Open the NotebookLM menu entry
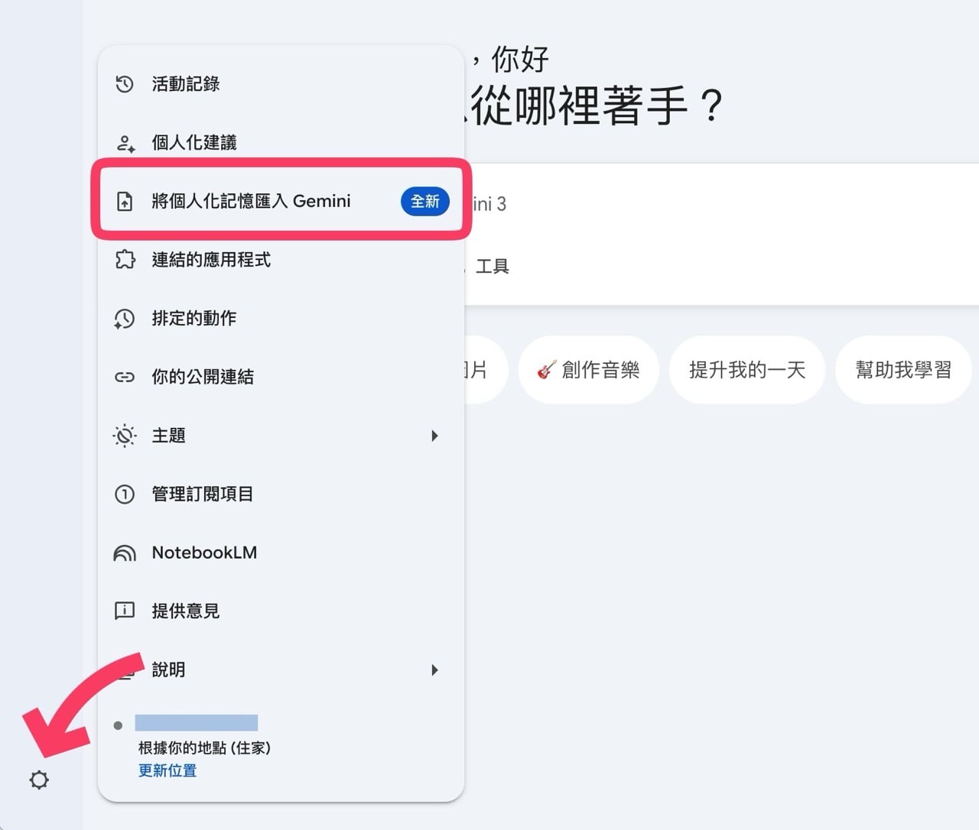The image size is (979, 830). pyautogui.click(x=203, y=553)
